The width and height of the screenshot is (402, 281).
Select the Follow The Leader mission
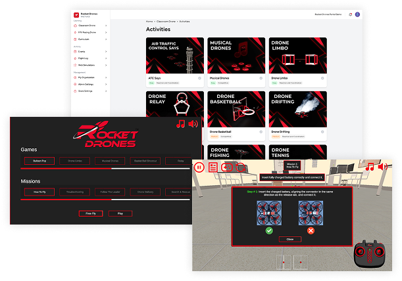[x=110, y=192]
